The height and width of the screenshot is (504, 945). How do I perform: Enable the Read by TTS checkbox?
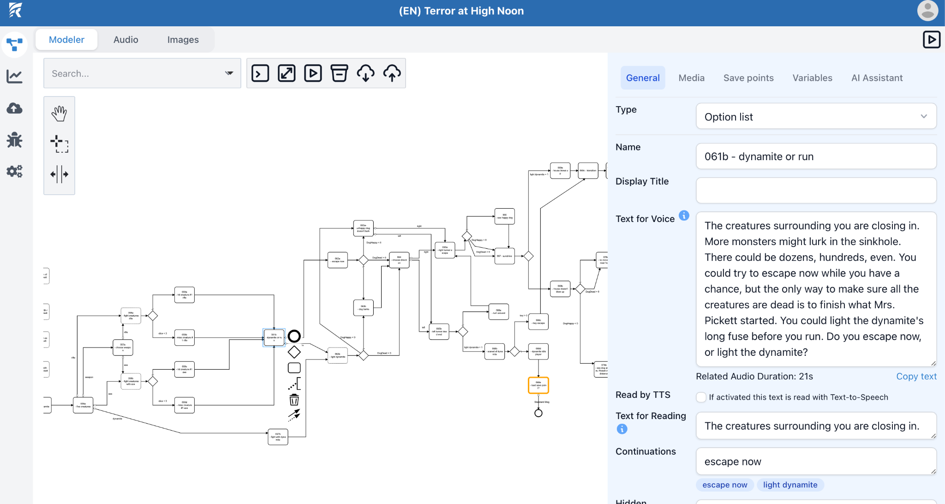(x=701, y=397)
